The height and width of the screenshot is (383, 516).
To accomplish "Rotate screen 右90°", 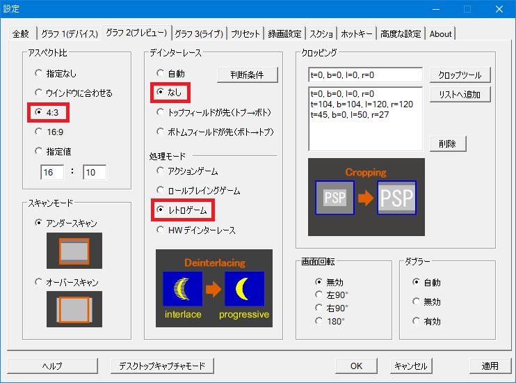I will click(332, 308).
